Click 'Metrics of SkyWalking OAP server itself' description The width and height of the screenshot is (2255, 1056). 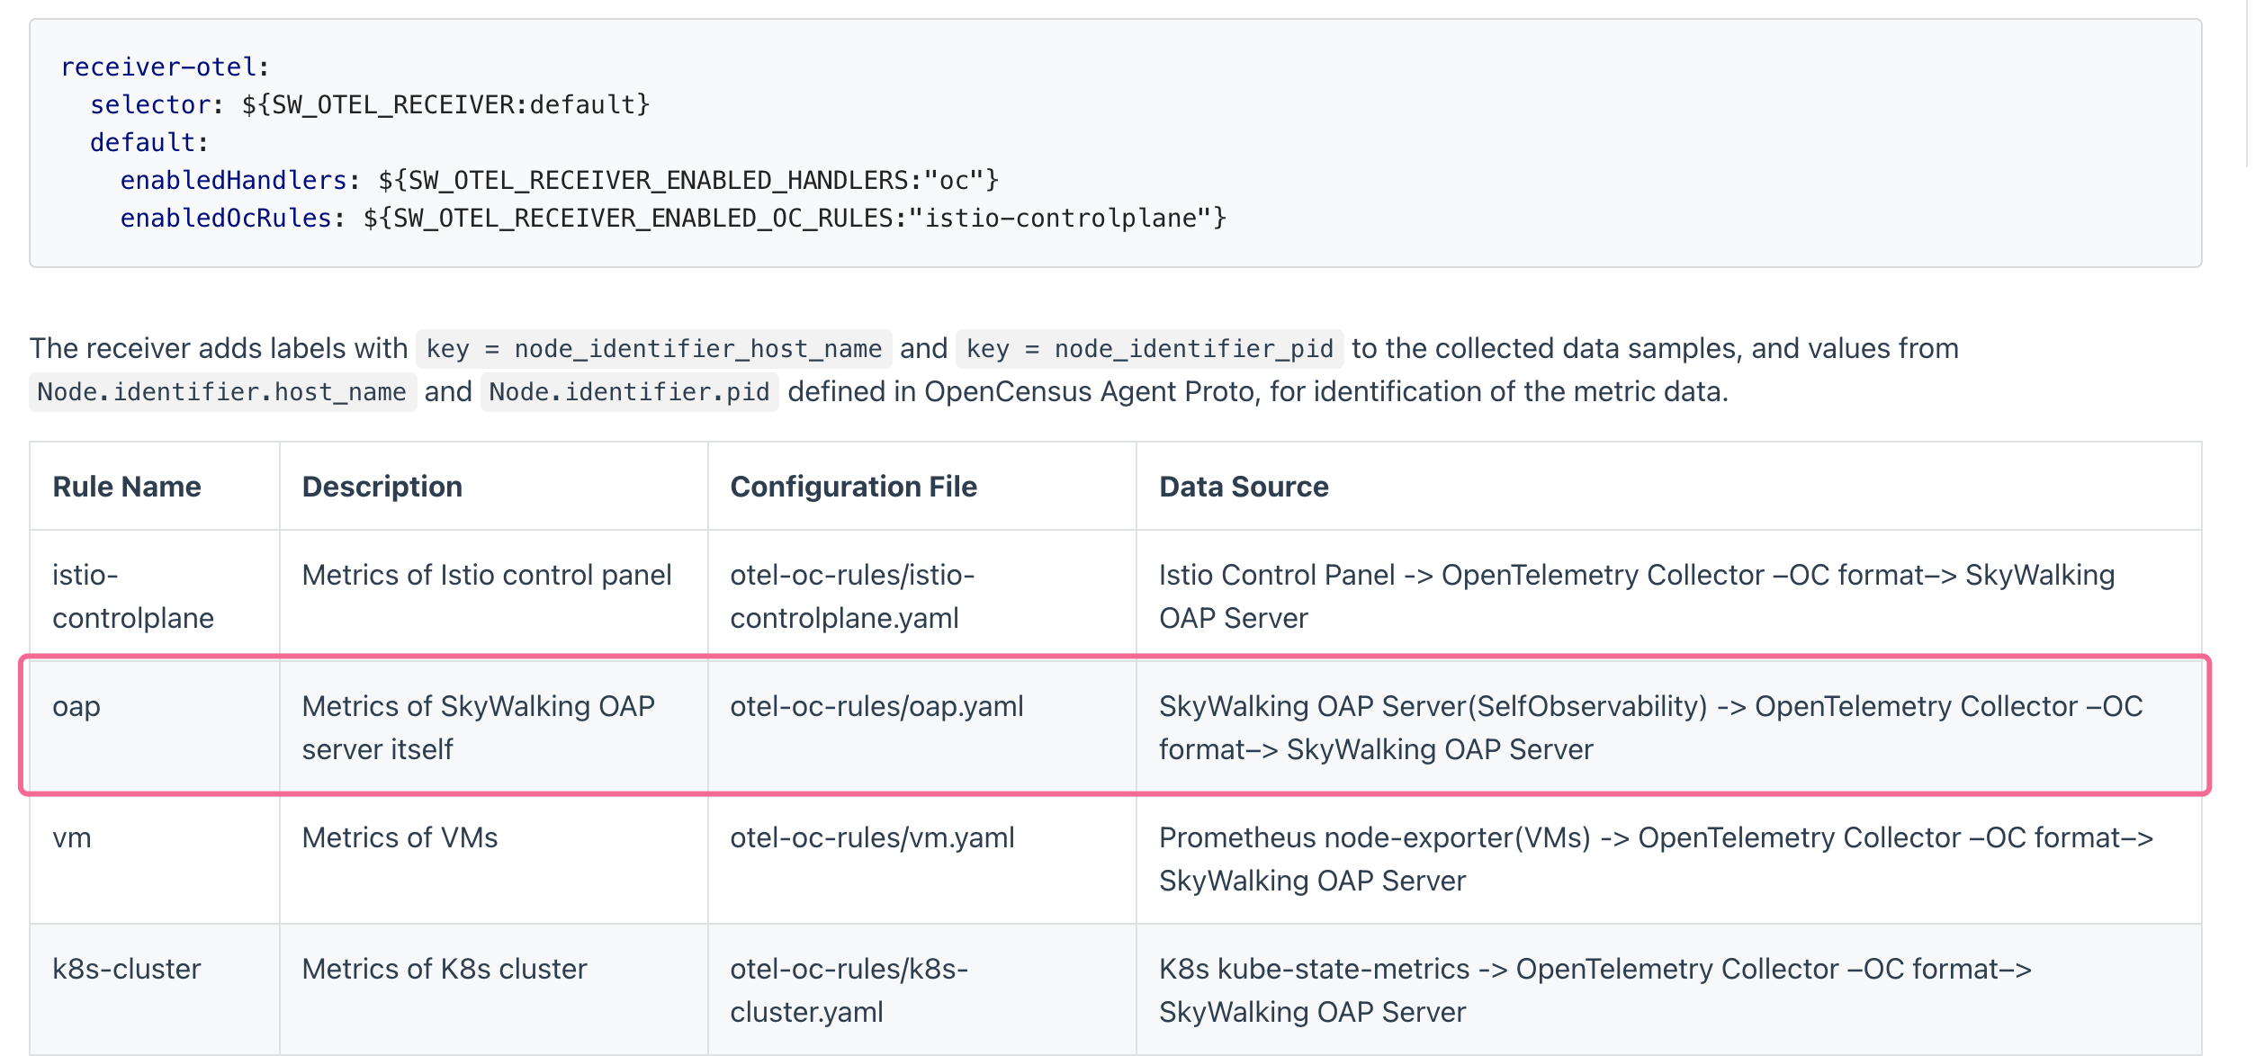point(478,727)
